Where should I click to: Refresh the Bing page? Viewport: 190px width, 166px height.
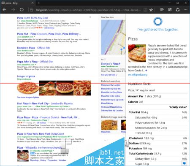pos(22,10)
